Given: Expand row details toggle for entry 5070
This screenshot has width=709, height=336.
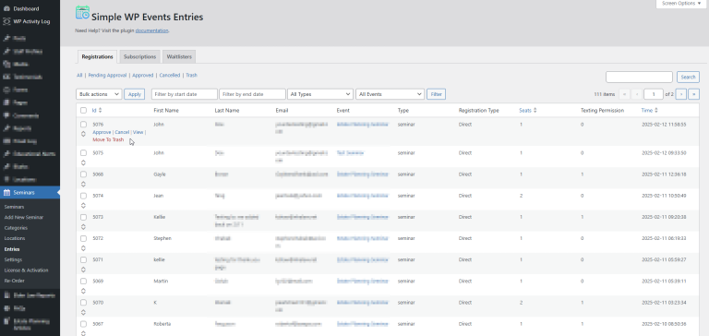Looking at the screenshot, I should [x=83, y=312].
